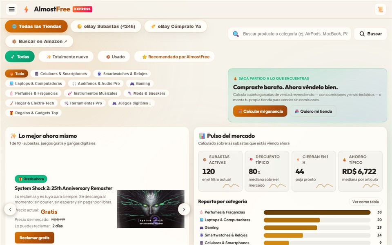Choose Smartwatches & Relojes category chip
The width and height of the screenshot is (392, 245).
[x=122, y=74]
